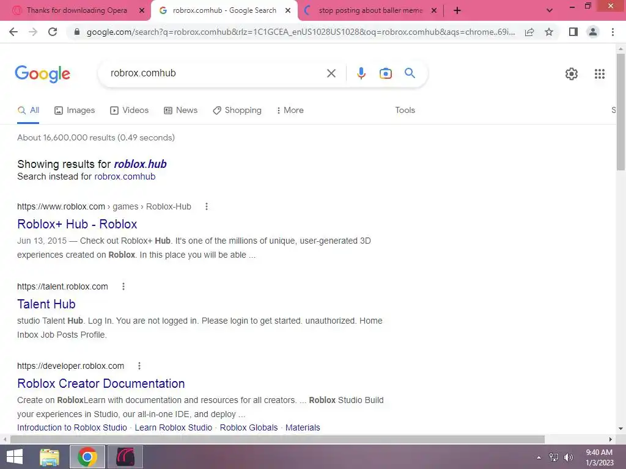Close the baller meme tab
Screen dimensions: 626x469
tap(434, 10)
